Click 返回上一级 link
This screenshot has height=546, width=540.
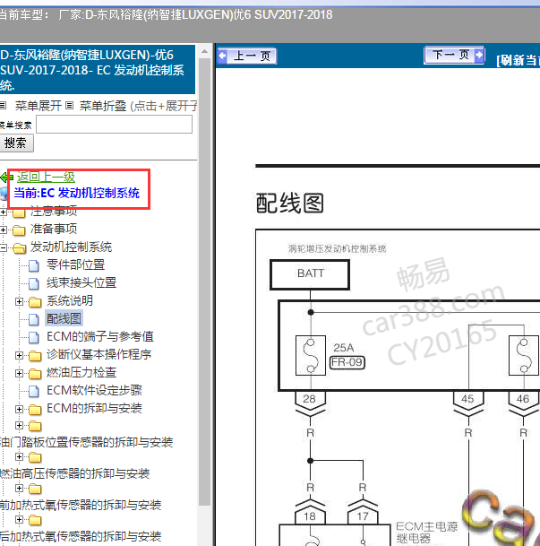46,177
